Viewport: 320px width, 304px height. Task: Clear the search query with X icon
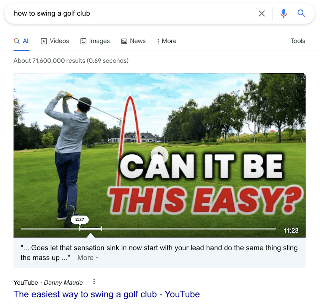pos(261,13)
